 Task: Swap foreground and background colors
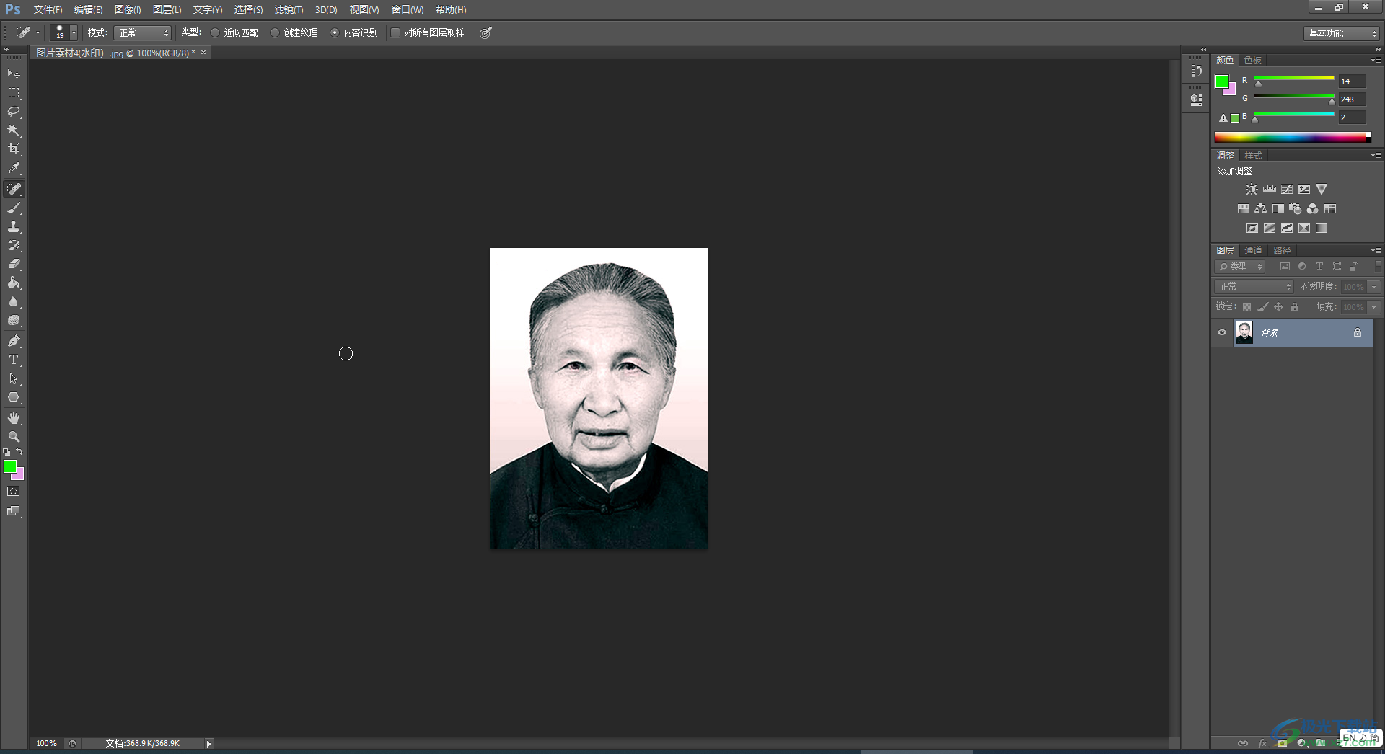[x=20, y=452]
